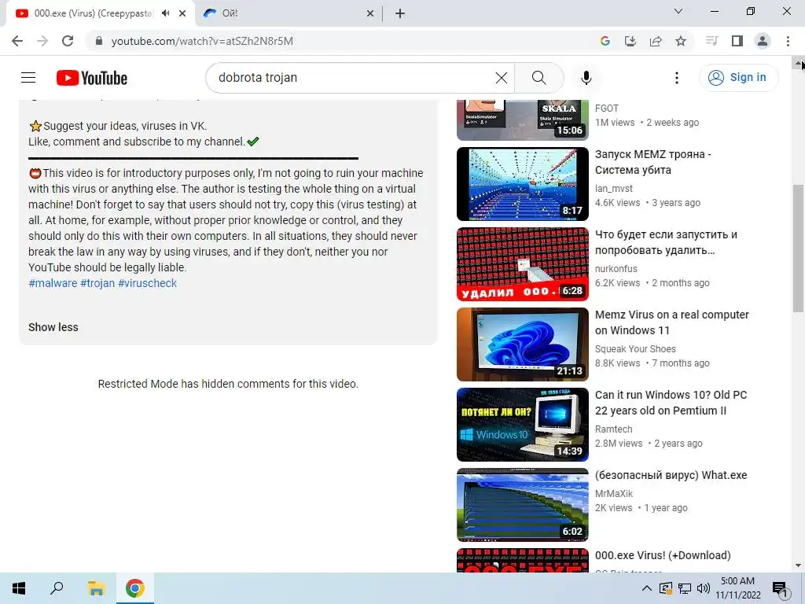Open the #viruscheck hashtag link
This screenshot has height=604, width=805.
tap(147, 283)
